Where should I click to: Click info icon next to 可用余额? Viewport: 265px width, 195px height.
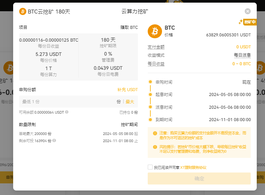(x=67, y=112)
